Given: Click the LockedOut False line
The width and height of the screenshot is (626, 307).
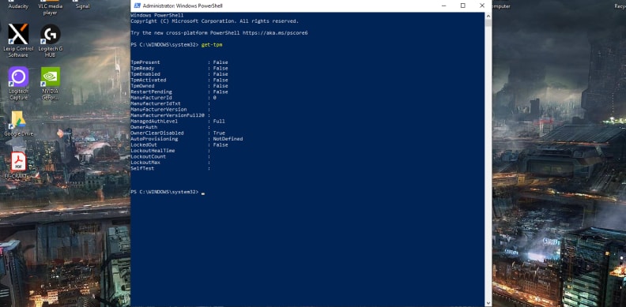Looking at the screenshot, I should click(179, 144).
